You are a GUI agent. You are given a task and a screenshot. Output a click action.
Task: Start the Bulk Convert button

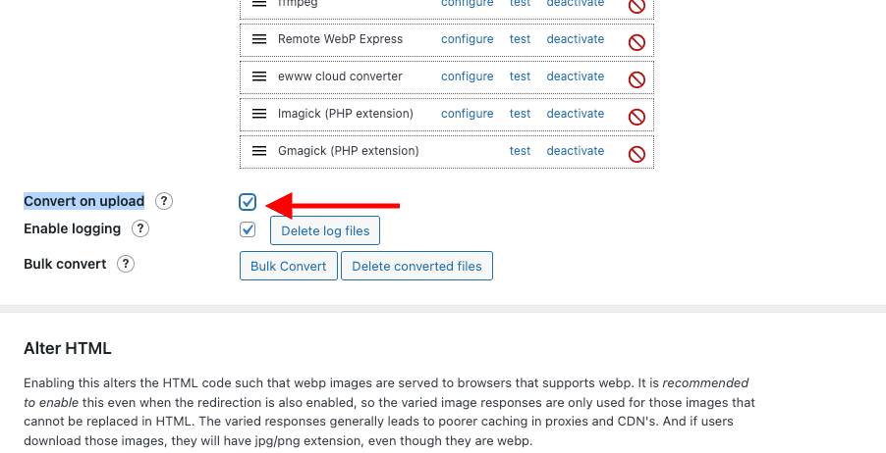[x=288, y=266]
